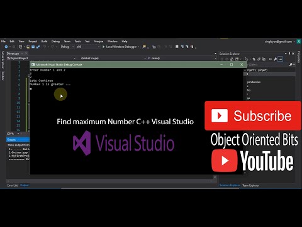Click the Debug Console scroll-down arrow
Screen dimensions: 302x227
click(x=245, y=173)
